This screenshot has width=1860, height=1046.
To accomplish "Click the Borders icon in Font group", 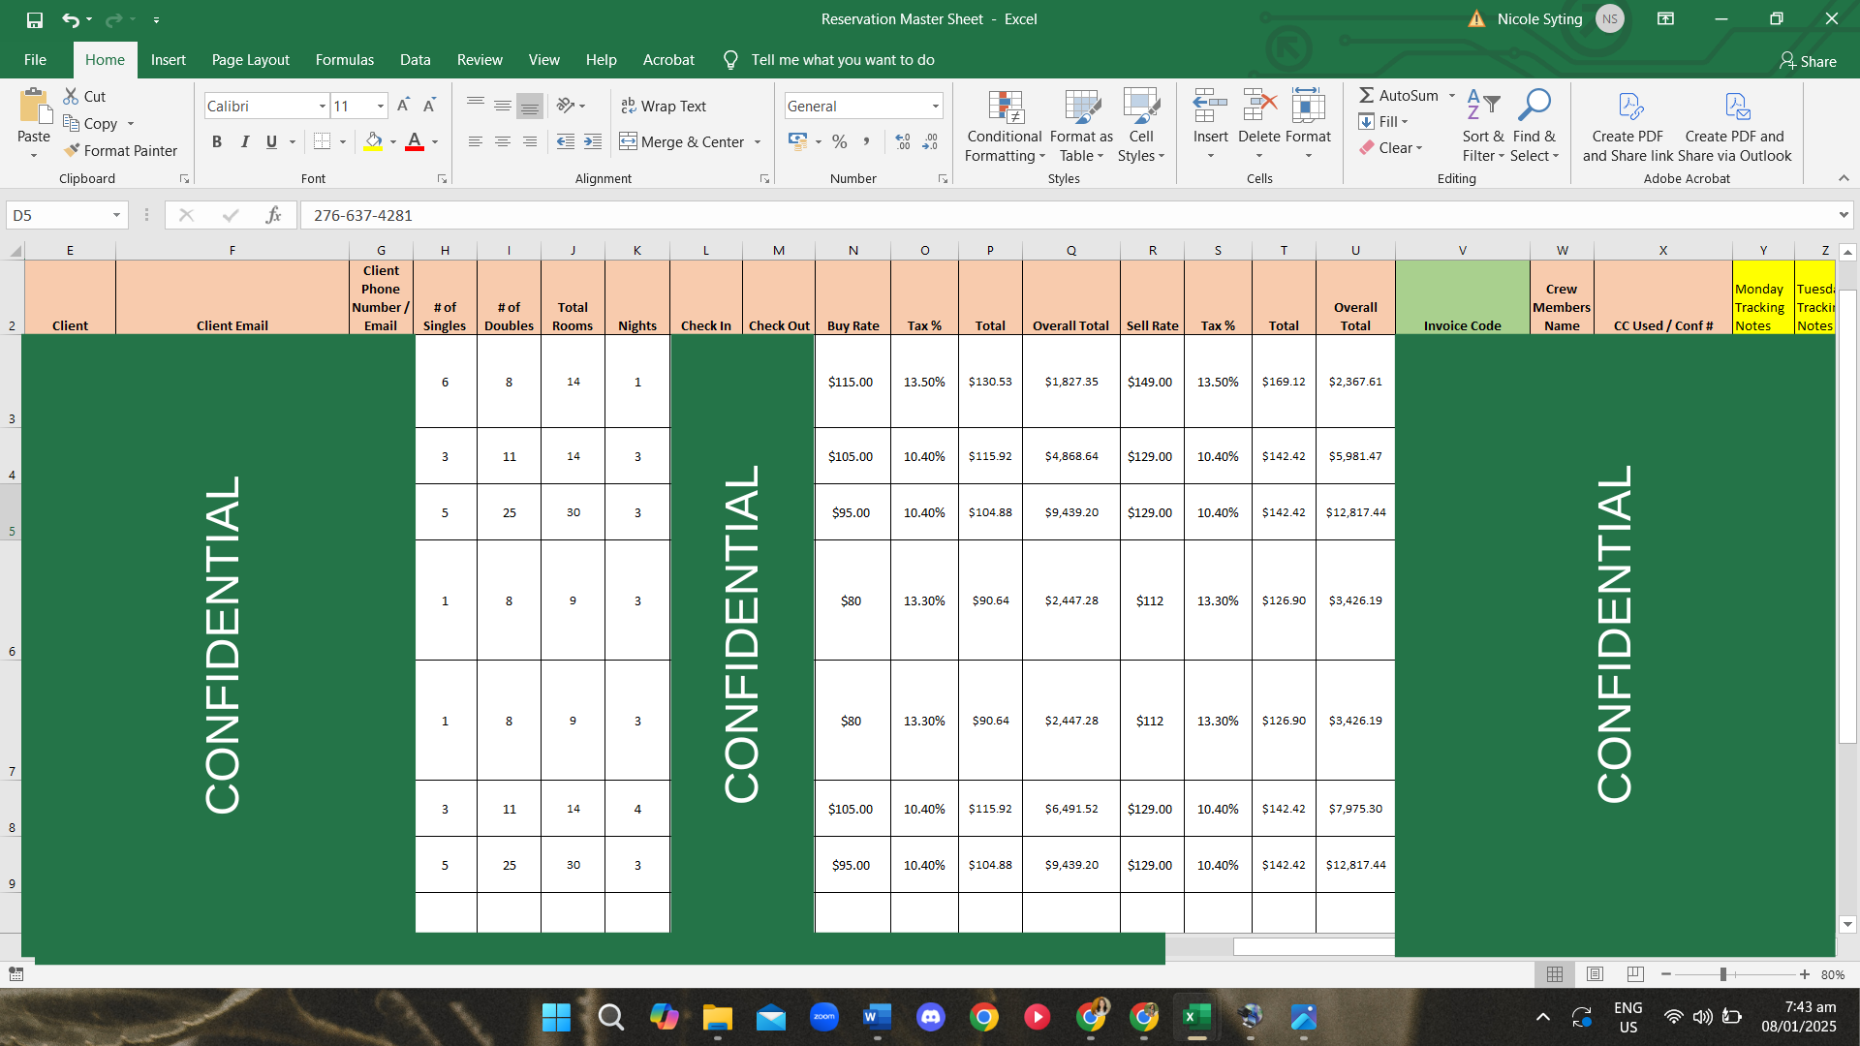I will [x=322, y=141].
